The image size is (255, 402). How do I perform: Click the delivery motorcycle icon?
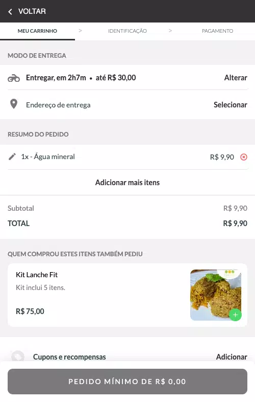point(14,78)
